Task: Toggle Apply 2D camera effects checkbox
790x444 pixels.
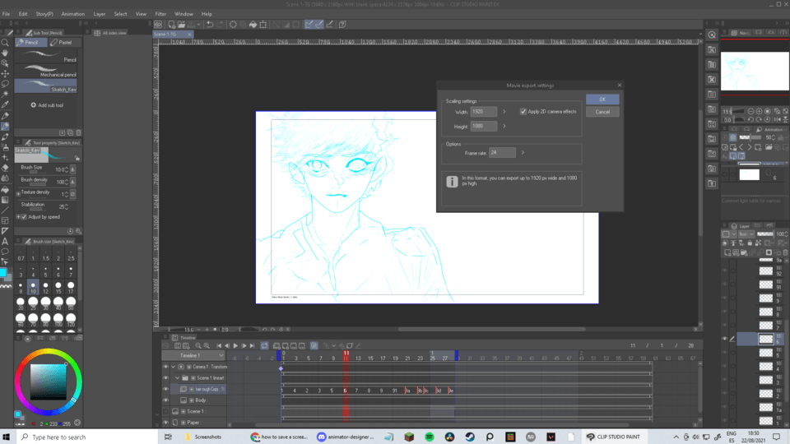Action: coord(523,111)
